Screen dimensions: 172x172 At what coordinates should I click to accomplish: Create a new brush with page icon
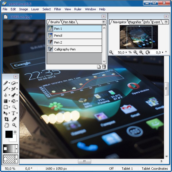click(x=99, y=67)
